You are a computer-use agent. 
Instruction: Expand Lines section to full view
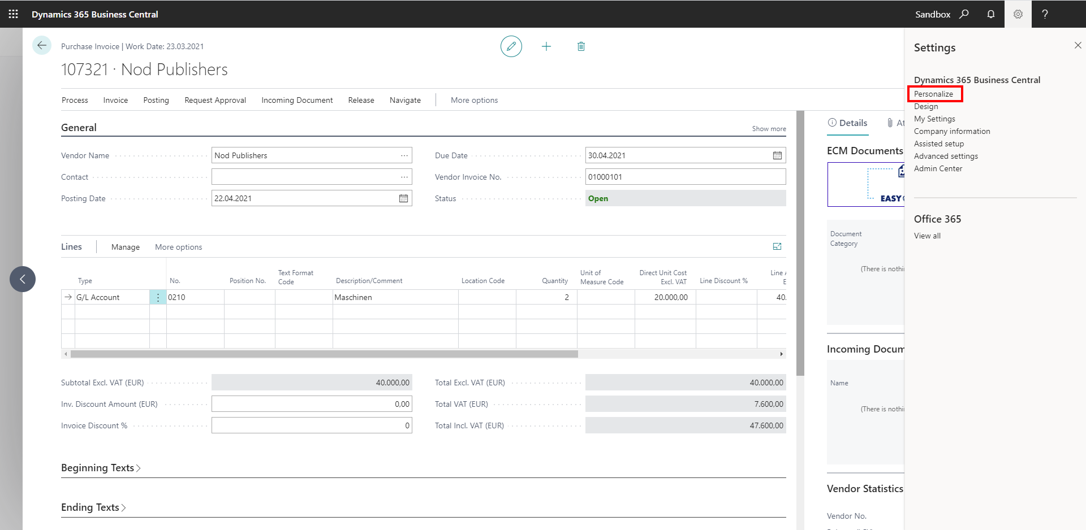pos(777,246)
